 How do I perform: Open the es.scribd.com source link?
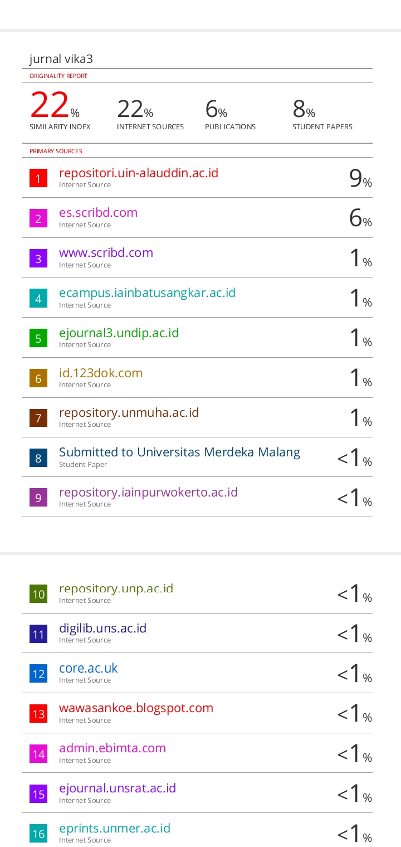coord(98,213)
